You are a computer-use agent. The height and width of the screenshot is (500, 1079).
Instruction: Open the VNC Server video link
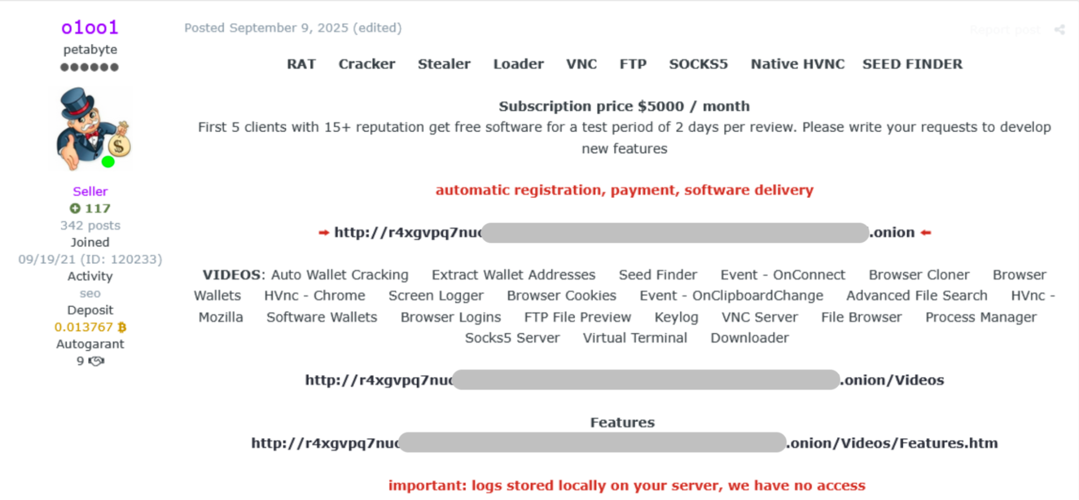coord(759,317)
